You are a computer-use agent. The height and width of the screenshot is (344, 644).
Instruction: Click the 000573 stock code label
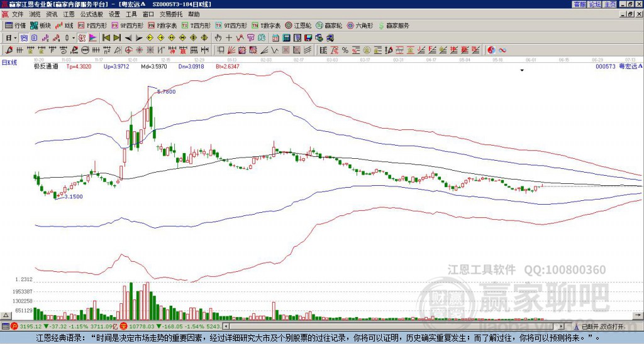point(606,66)
